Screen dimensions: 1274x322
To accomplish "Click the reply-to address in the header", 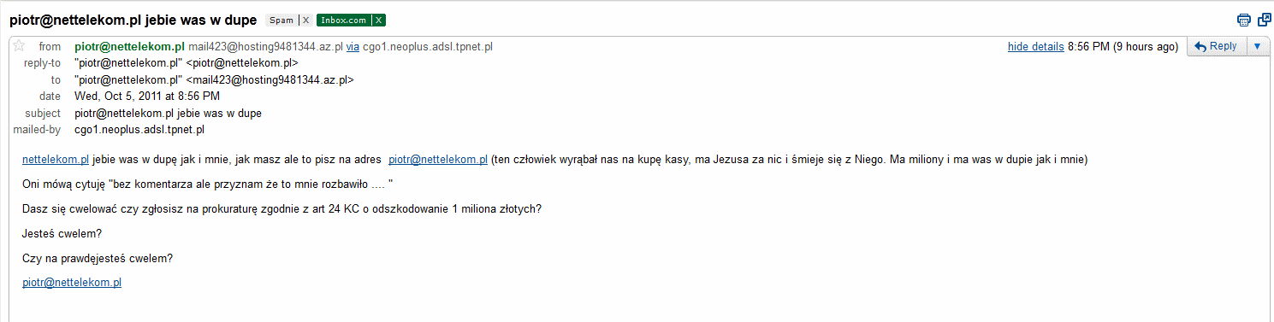I will pyautogui.click(x=187, y=63).
